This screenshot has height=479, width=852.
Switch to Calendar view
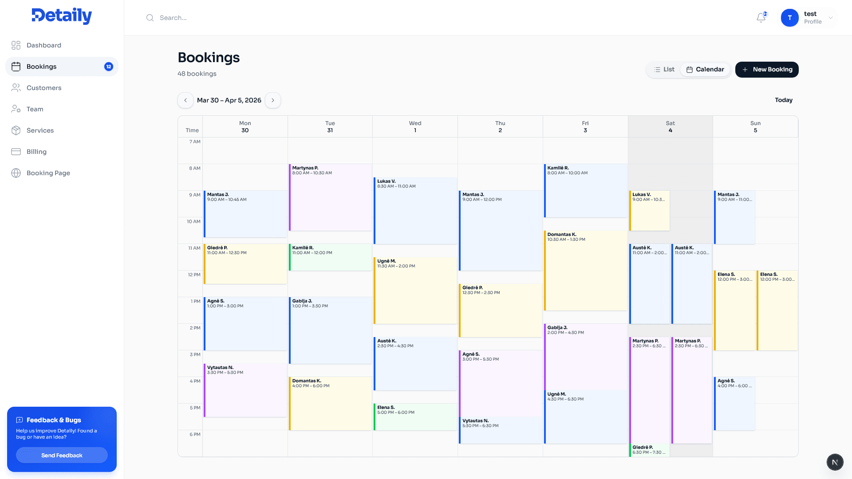[706, 69]
